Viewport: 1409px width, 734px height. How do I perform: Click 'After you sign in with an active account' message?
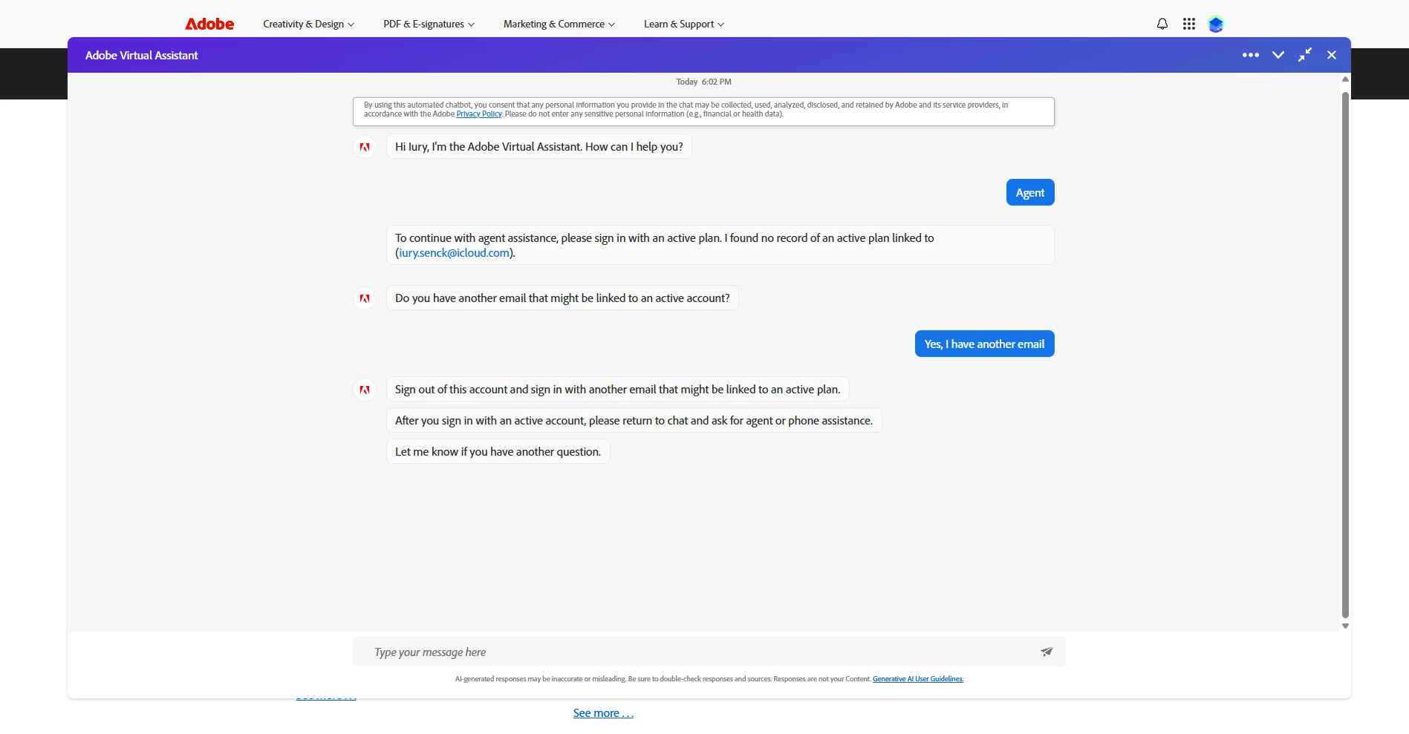[634, 421]
